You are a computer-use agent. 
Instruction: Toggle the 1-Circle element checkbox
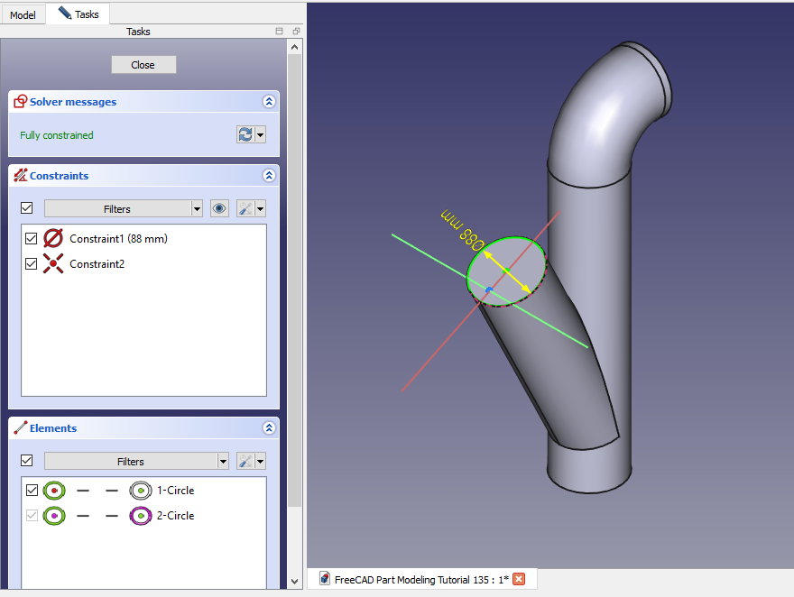coord(32,491)
